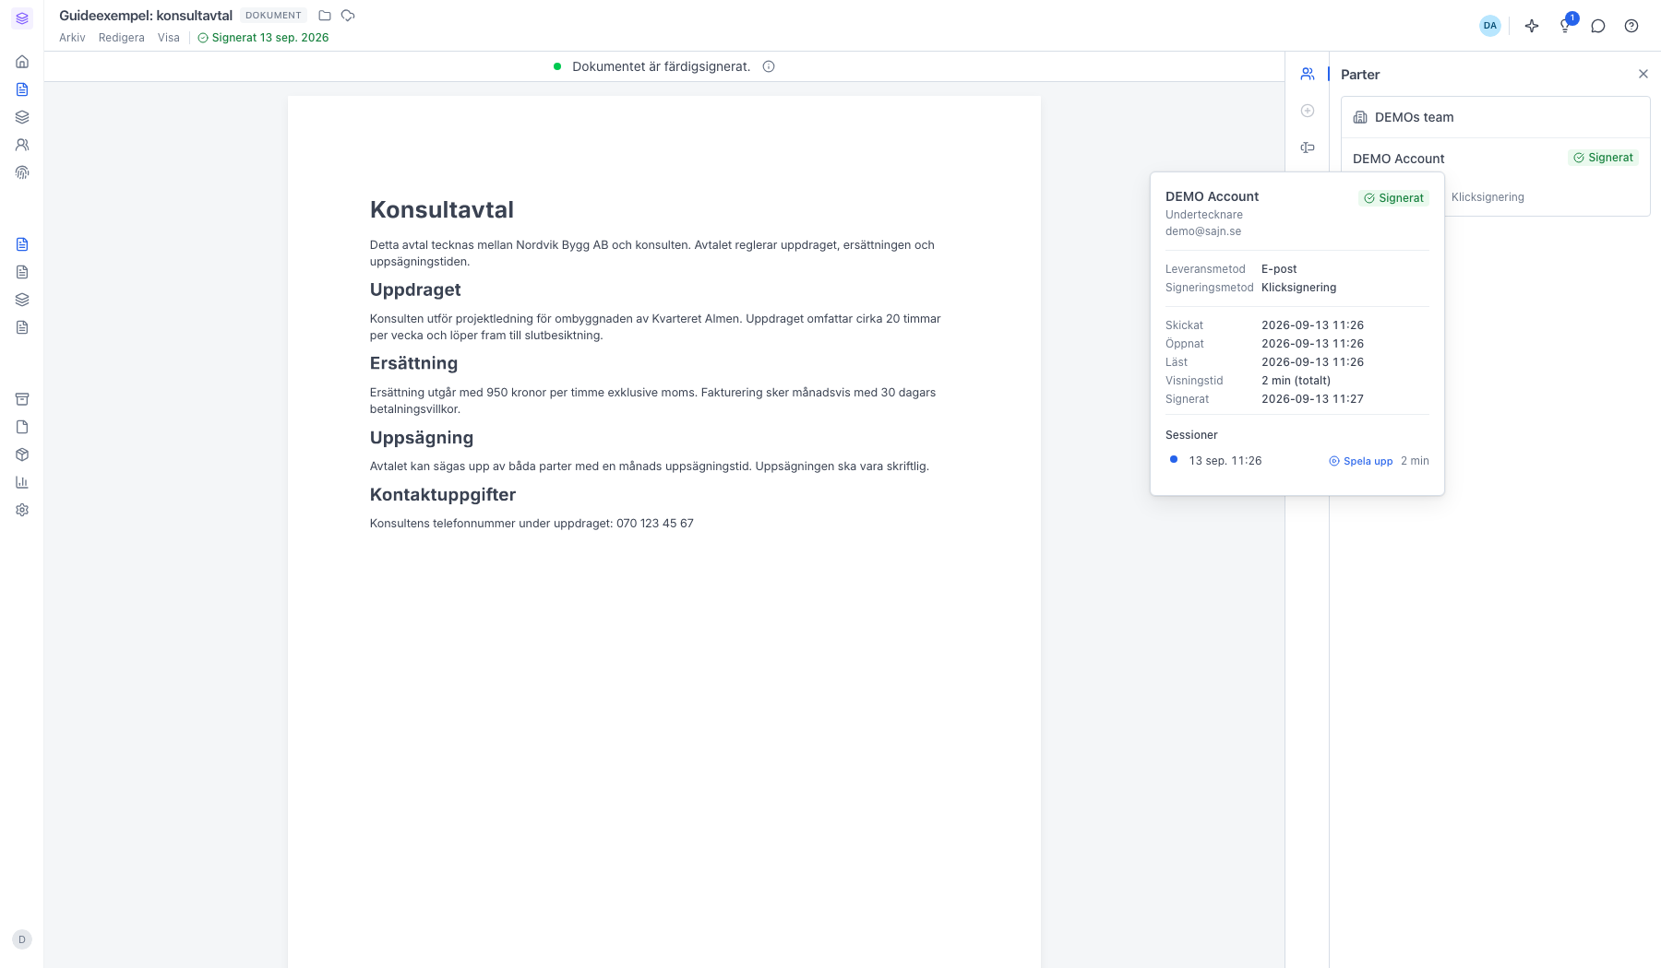The height and width of the screenshot is (968, 1661).
Task: Open the Visa menu
Action: tap(169, 38)
